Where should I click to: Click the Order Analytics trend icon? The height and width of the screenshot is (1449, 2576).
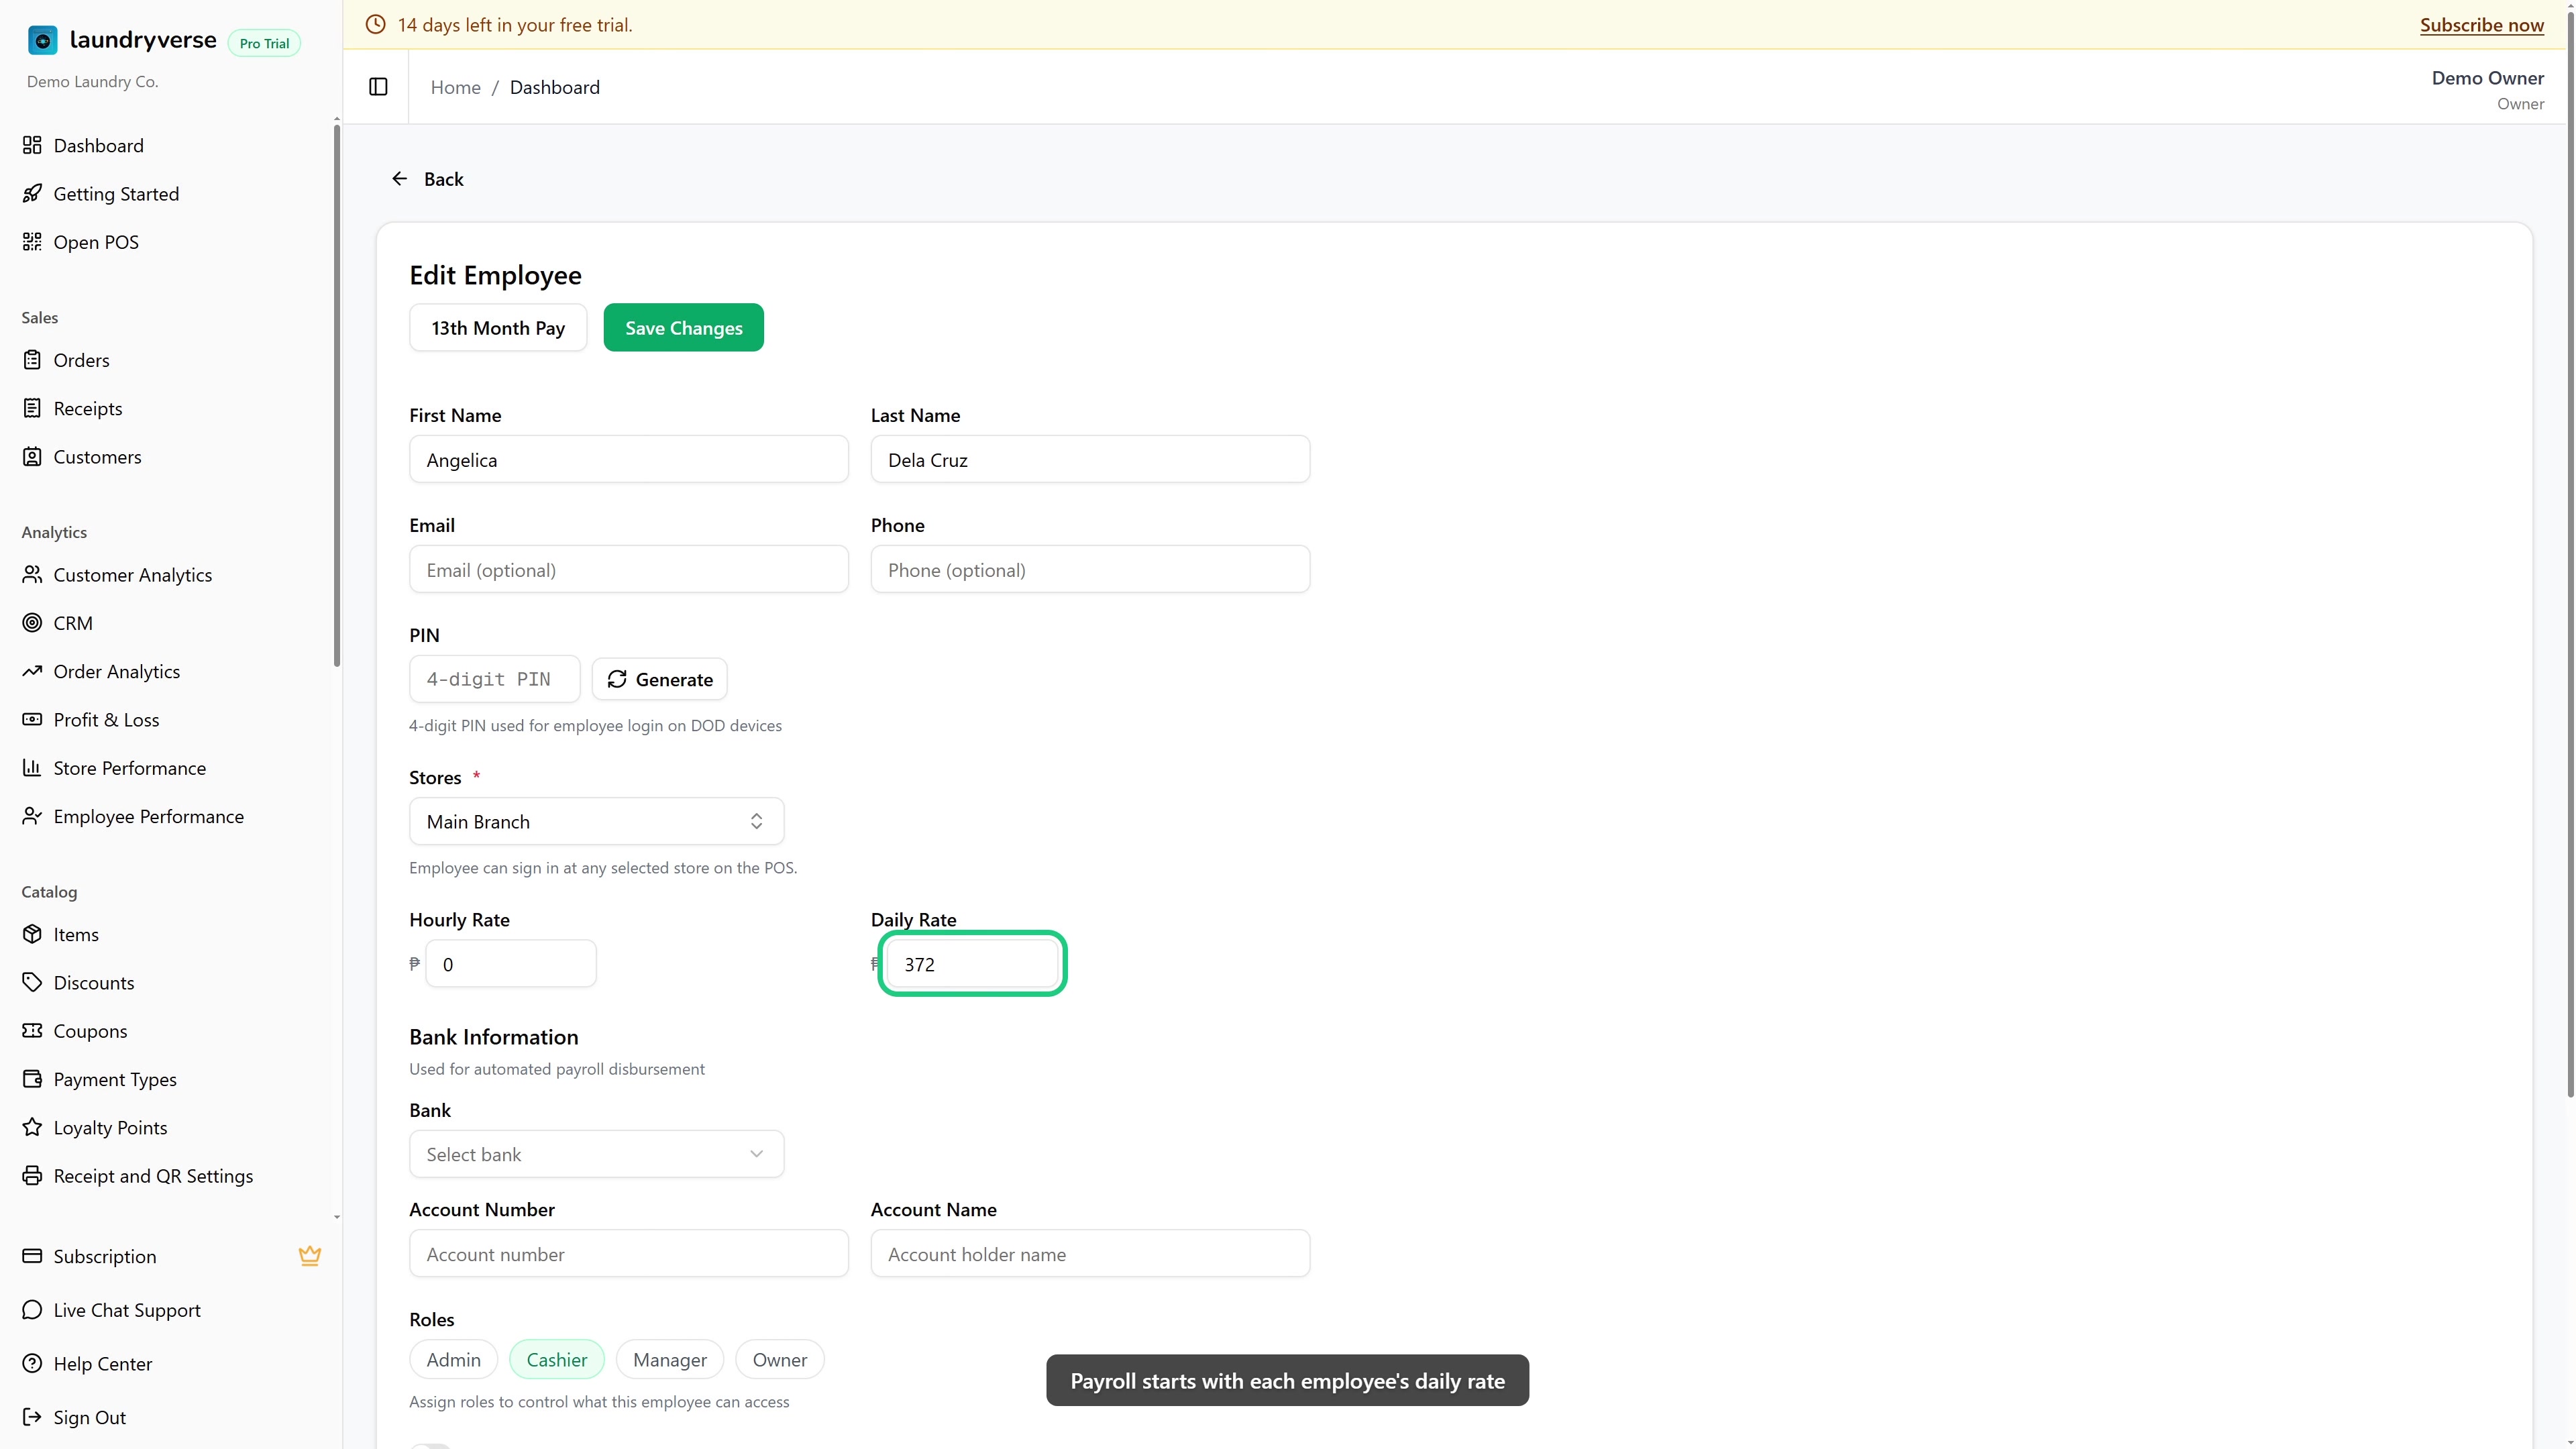(x=32, y=671)
